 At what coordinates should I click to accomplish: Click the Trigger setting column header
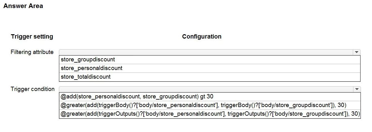tap(32, 37)
